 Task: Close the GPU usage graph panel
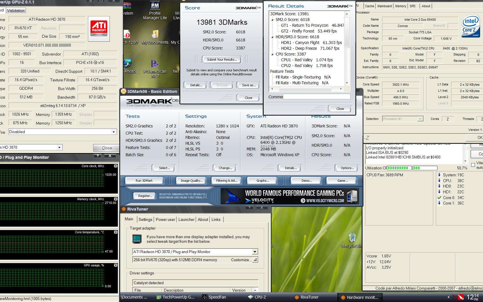[116, 265]
